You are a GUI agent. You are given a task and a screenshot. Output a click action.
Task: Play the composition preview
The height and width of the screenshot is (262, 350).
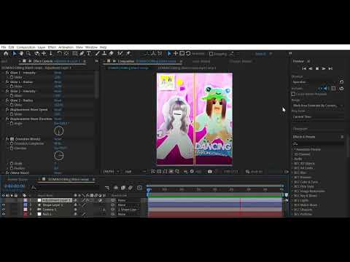click(324, 68)
